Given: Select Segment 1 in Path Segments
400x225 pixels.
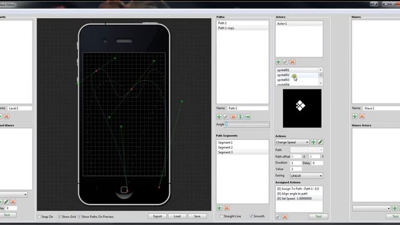Looking at the screenshot, I should [x=242, y=142].
